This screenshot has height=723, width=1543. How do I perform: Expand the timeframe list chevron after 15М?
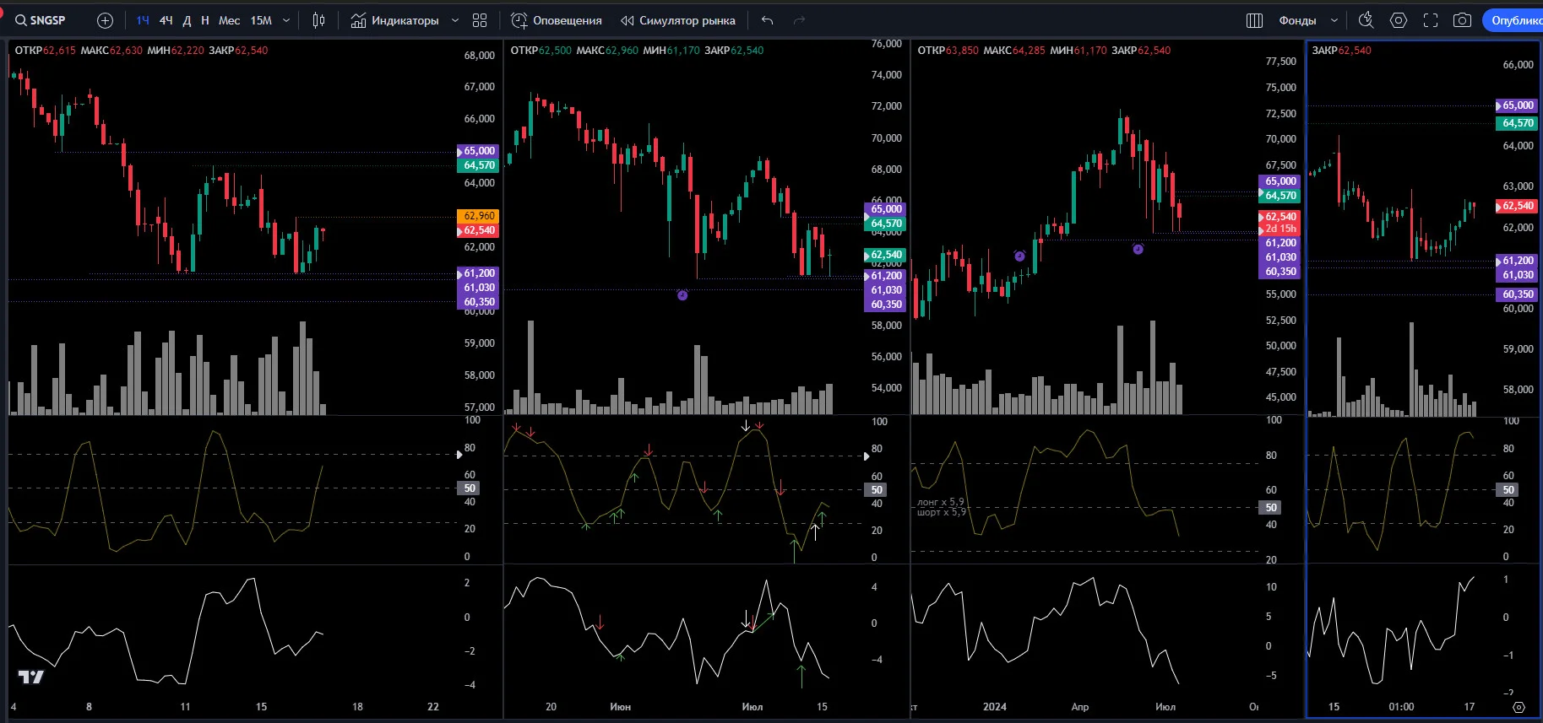tap(286, 20)
